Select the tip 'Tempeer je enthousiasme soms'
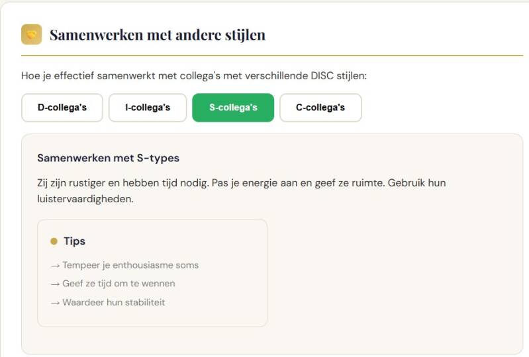Screen dimensions: 529x357 (130, 265)
